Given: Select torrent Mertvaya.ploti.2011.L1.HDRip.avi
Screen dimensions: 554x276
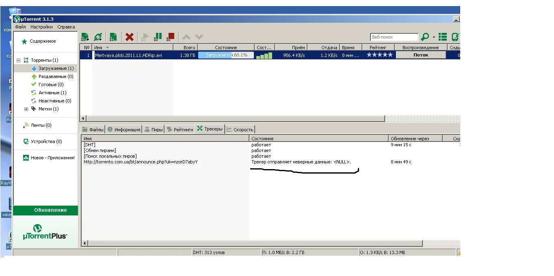Looking at the screenshot, I should click(128, 55).
